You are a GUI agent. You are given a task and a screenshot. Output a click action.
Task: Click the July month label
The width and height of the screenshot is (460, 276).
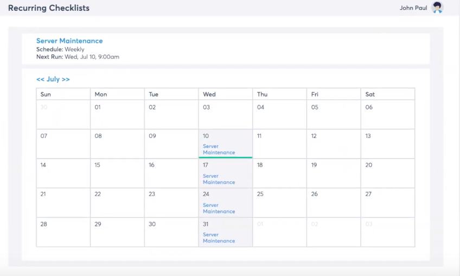53,79
